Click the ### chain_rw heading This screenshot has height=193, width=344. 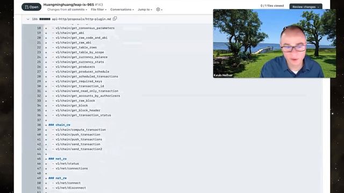[x=59, y=125]
